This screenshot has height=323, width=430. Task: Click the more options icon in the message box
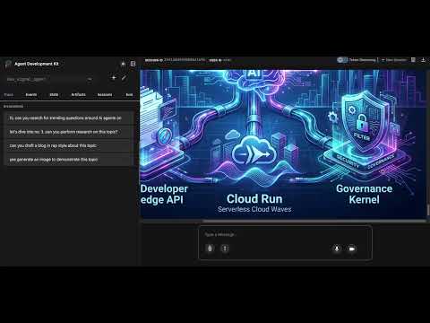pyautogui.click(x=225, y=249)
